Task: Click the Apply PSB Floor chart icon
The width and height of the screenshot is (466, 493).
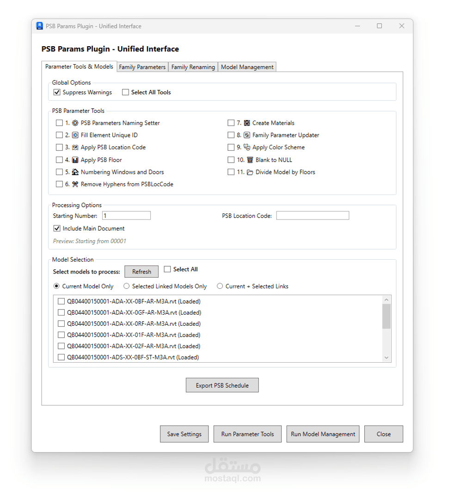Action: point(75,160)
